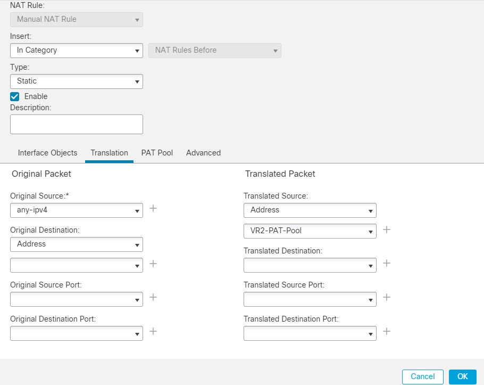Open the Type dropdown showing Static
This screenshot has width=484, height=385.
click(x=77, y=81)
